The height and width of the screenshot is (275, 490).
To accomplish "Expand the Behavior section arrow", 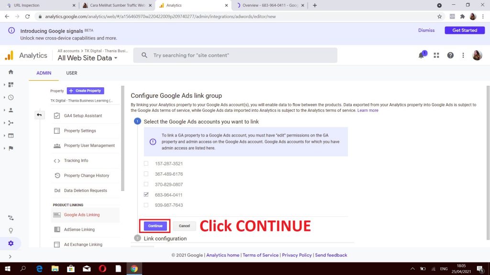I will 4,136.
